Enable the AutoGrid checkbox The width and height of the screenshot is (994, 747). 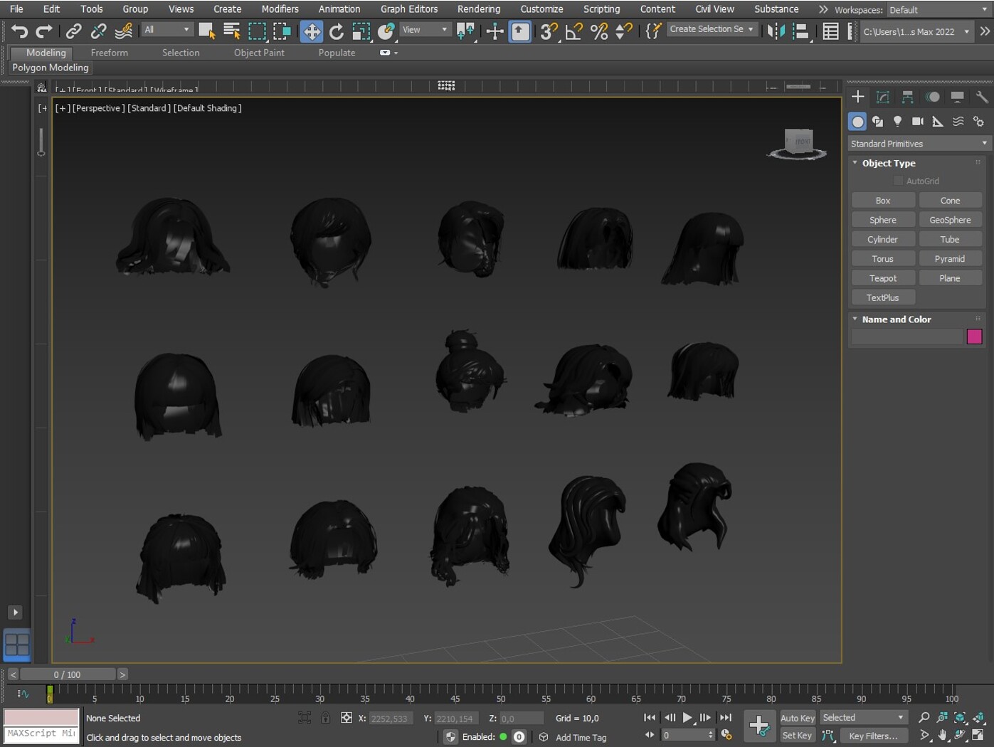[x=898, y=181]
